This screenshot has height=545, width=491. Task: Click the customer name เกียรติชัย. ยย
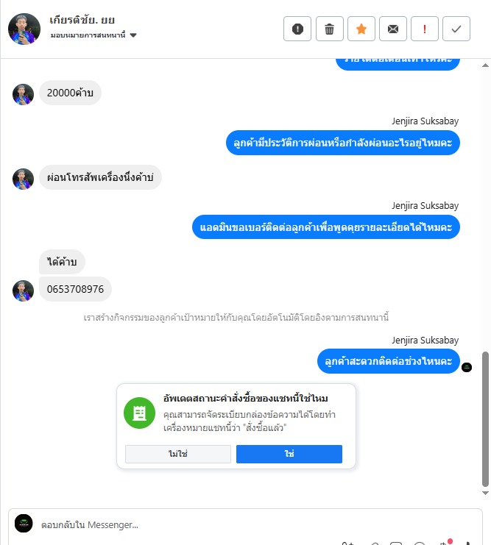82,20
